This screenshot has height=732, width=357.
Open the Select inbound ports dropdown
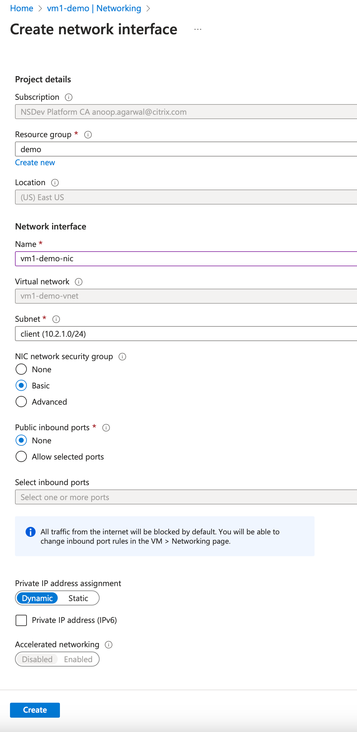coord(186,497)
